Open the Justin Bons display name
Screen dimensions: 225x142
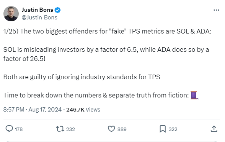click(37, 10)
